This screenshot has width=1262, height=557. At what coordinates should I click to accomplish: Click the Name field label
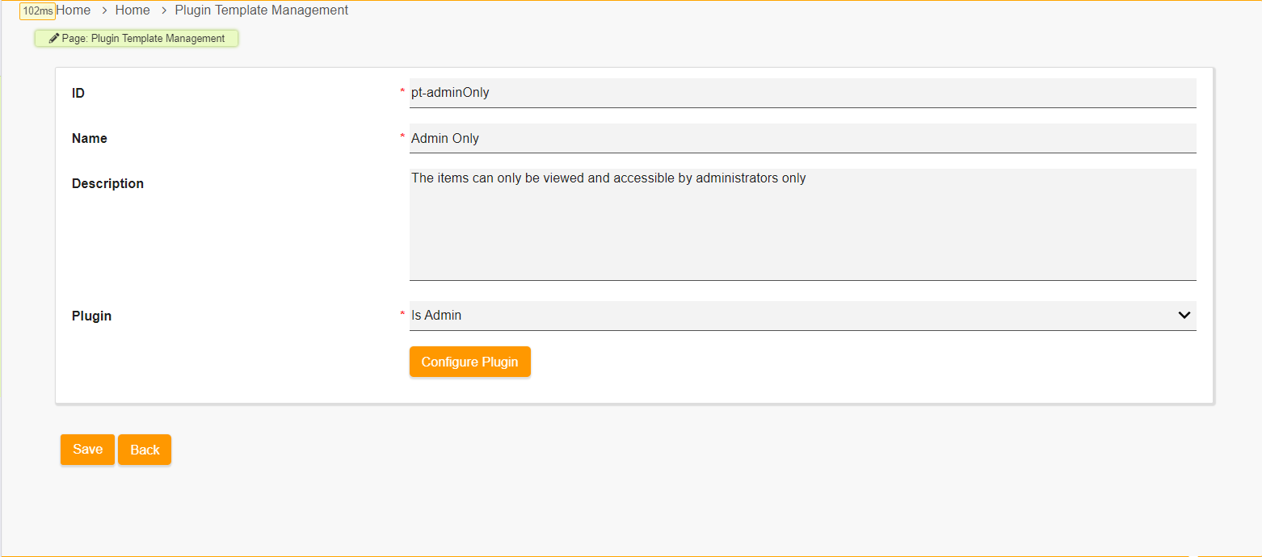(x=90, y=138)
